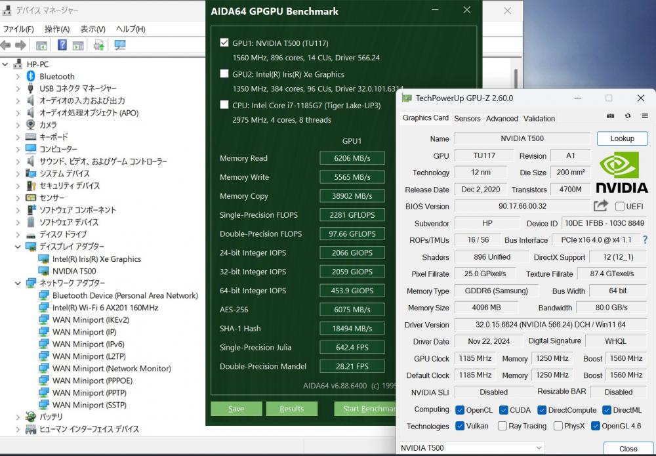Screen dimensions: 656x456
Task: Click the update device driver toolbar icon
Action: click(99, 45)
